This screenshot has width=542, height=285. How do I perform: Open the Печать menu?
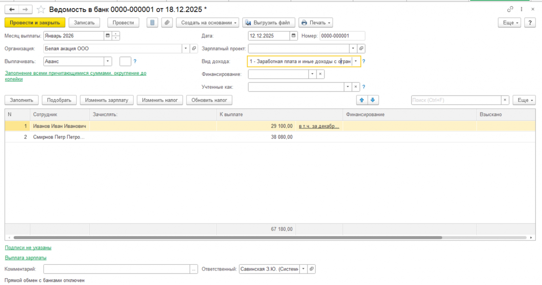(316, 23)
